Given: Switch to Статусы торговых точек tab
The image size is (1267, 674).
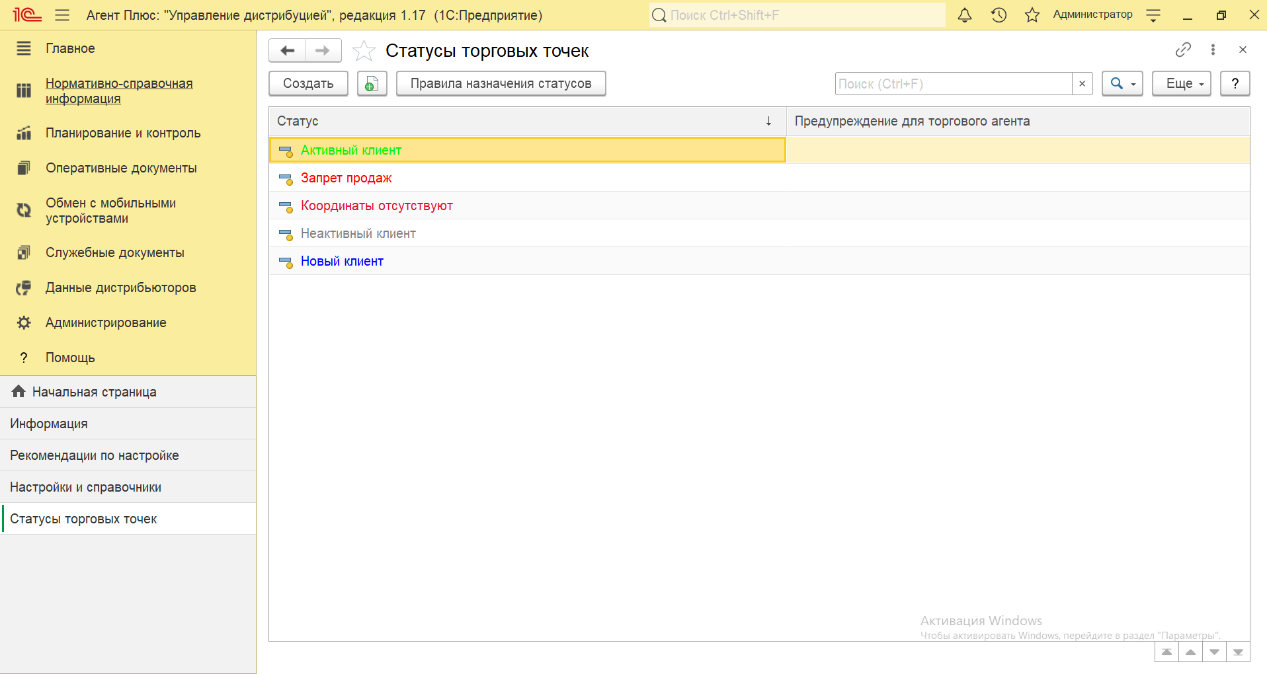Looking at the screenshot, I should pos(128,519).
